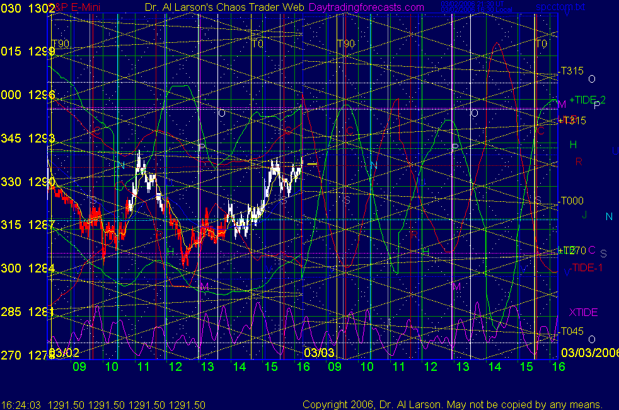
Task: Click the spcctom.txt file name
Action: point(560,7)
